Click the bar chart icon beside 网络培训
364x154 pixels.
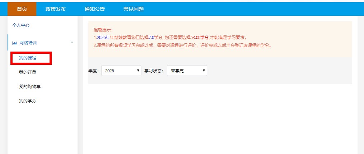pyautogui.click(x=15, y=43)
